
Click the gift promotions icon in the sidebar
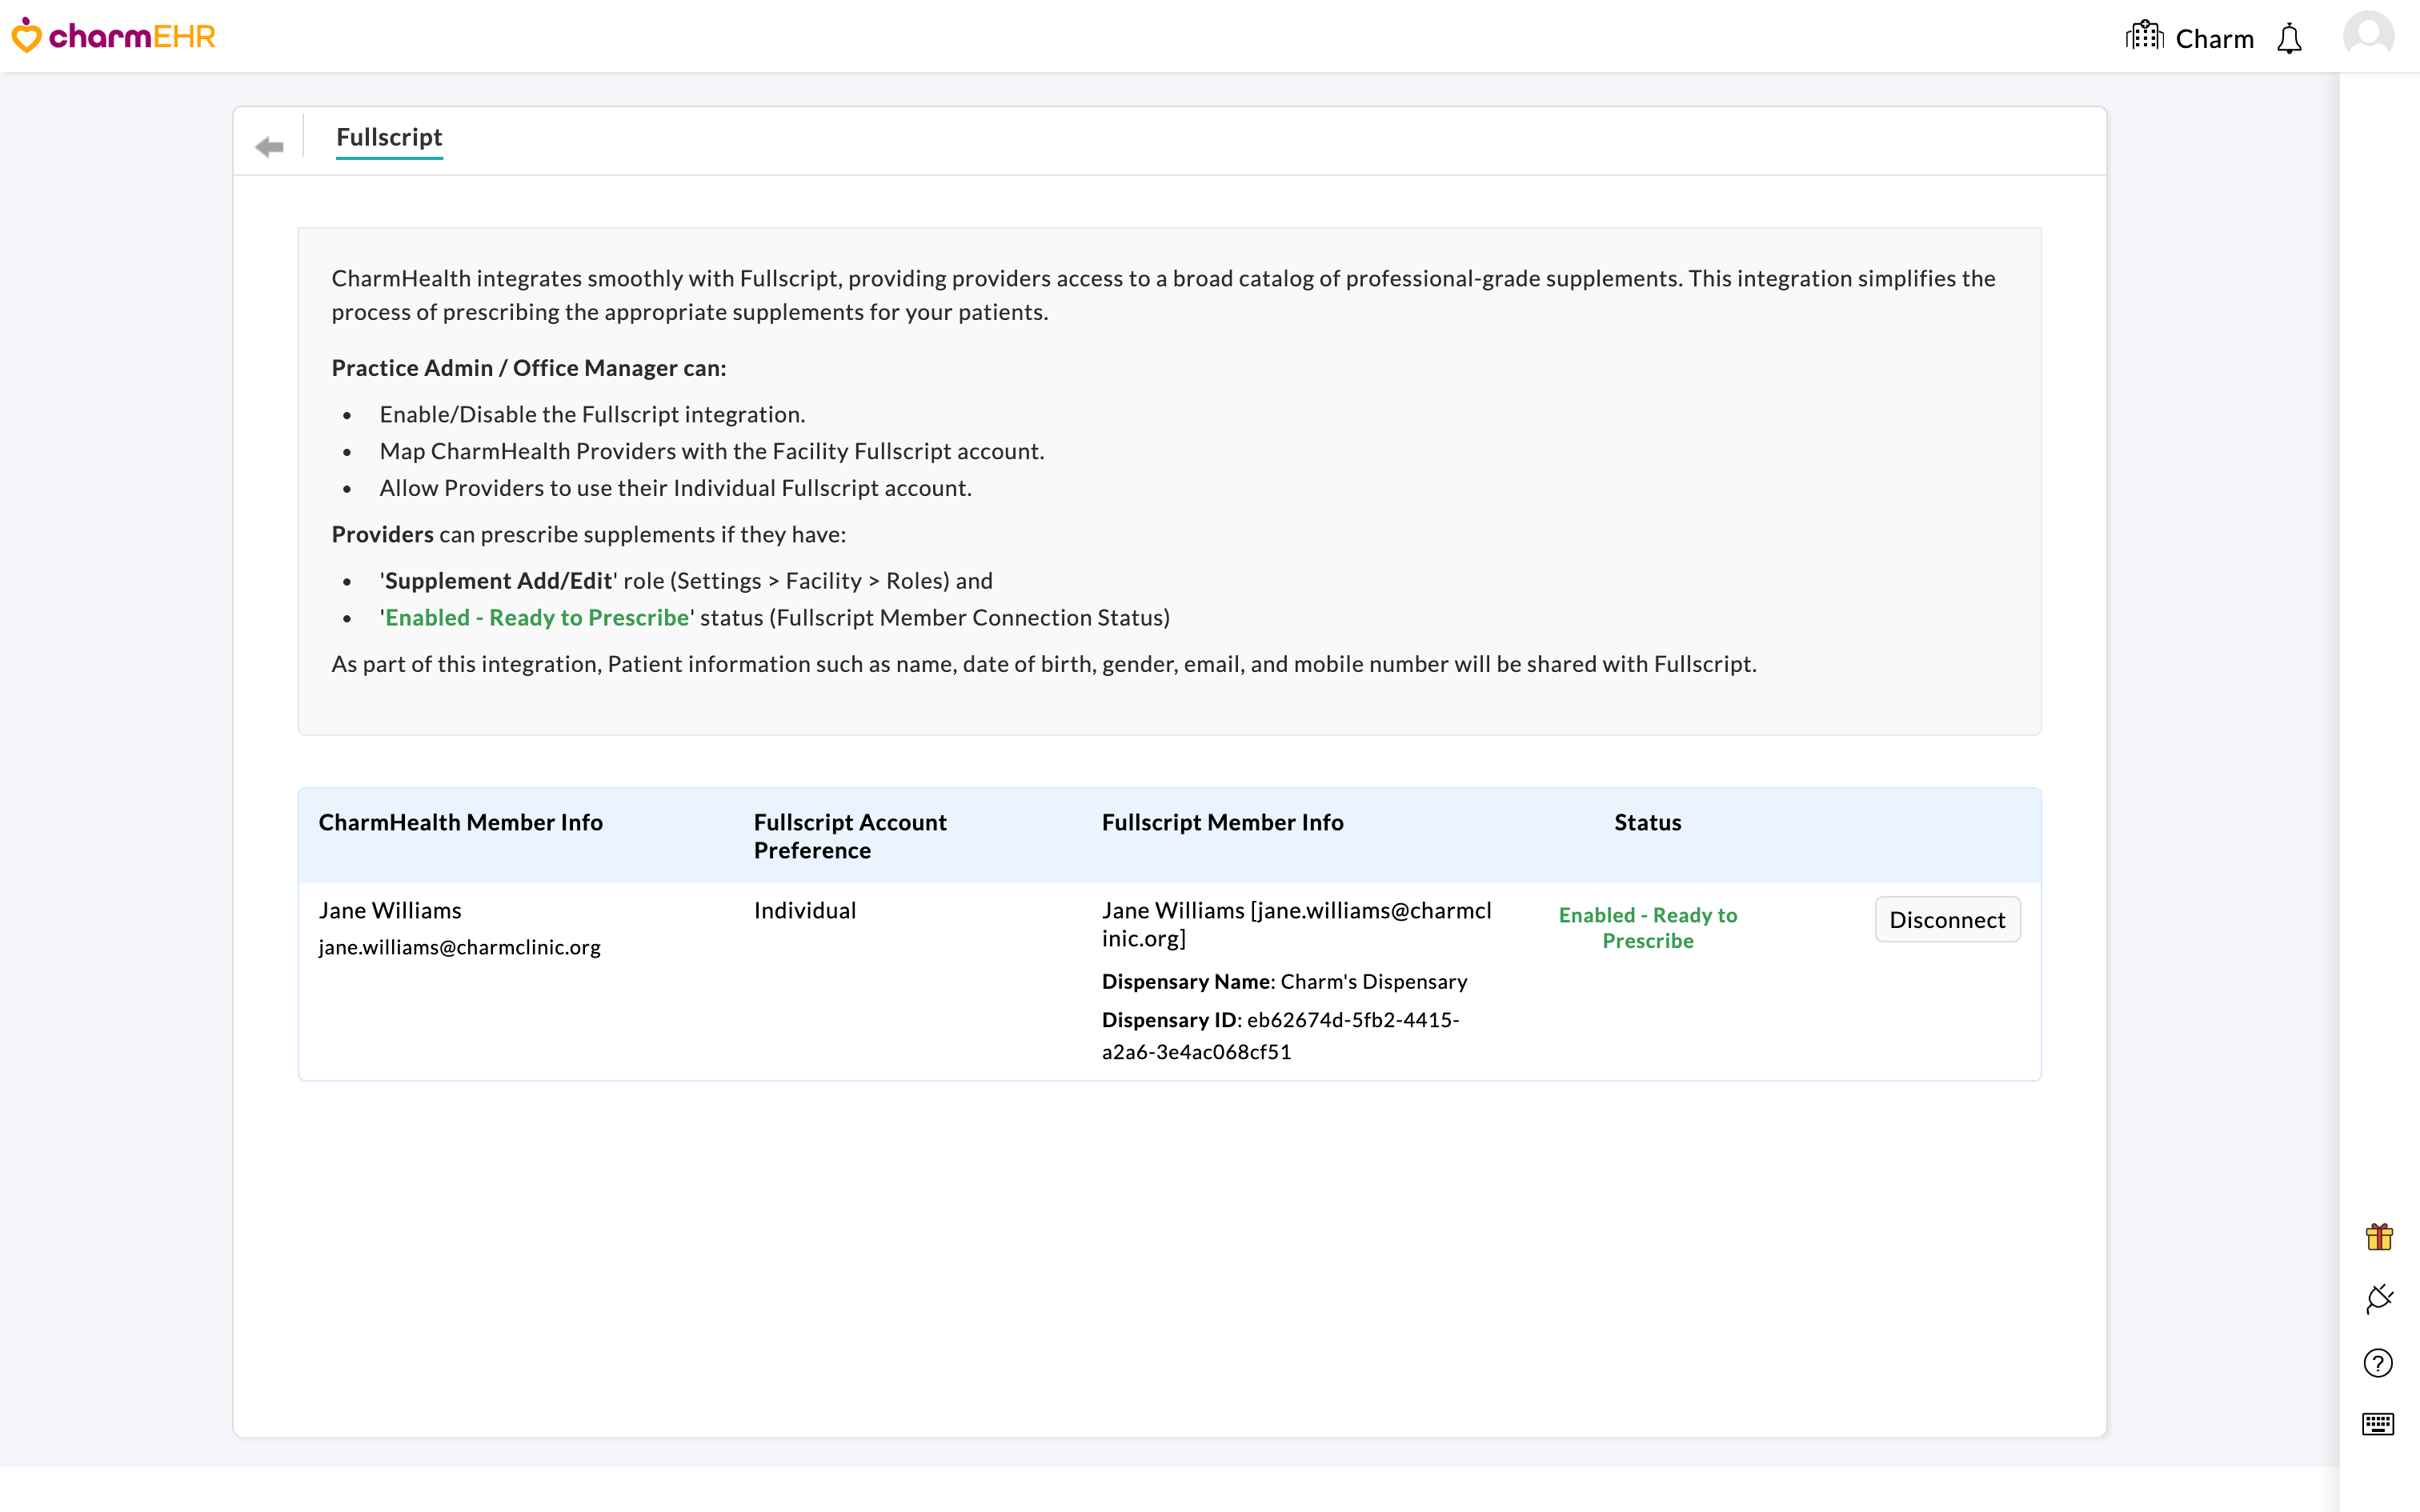[x=2378, y=1236]
